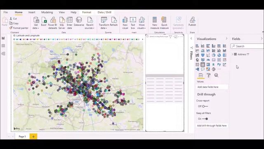Open Focus mode on the table visual
Viewport: 264px width, 149px height.
coord(176,37)
